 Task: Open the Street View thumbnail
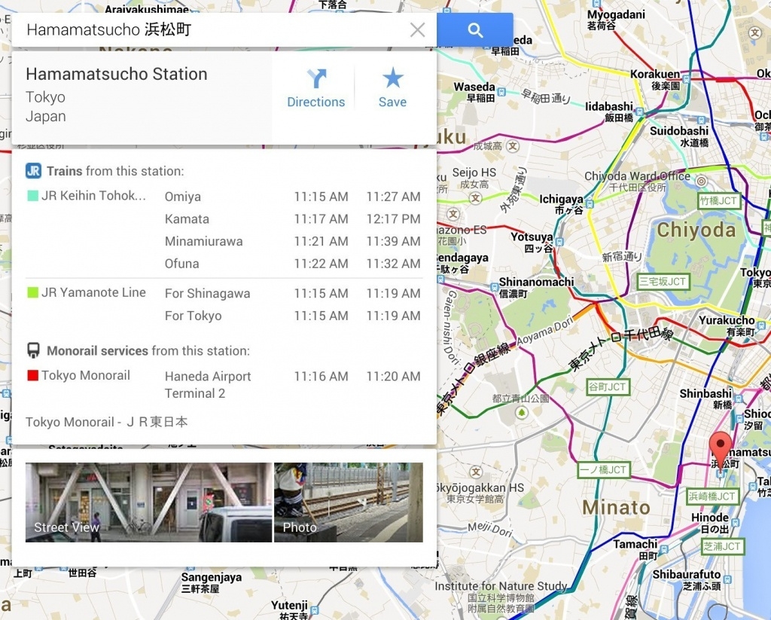pyautogui.click(x=148, y=501)
